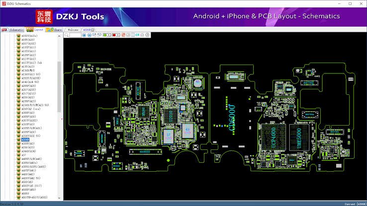Open the green color dropdown arrow
The height and width of the screenshot is (206, 367).
point(109,35)
